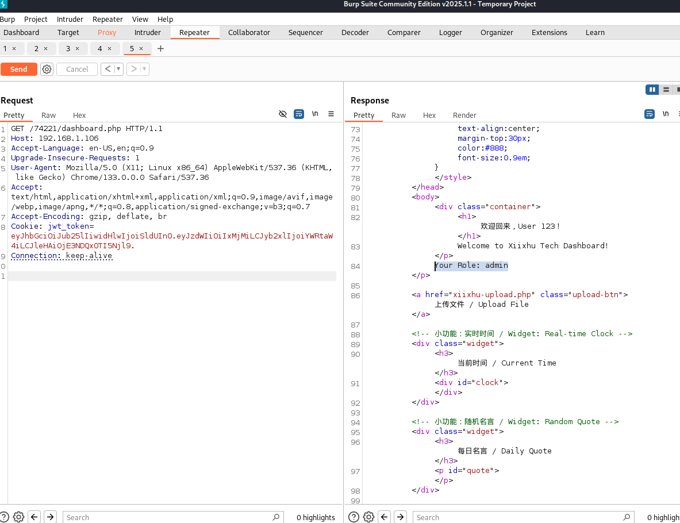
Task: Close Repeater tab 4
Action: click(109, 49)
